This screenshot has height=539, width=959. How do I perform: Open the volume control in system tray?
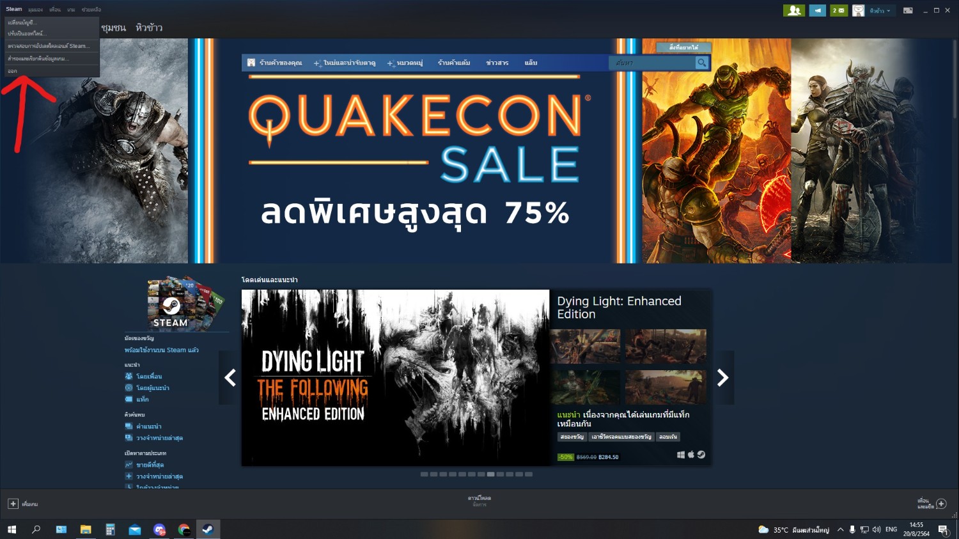click(877, 529)
